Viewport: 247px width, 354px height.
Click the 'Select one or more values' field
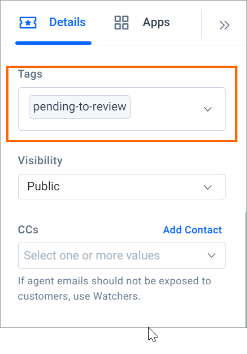pos(122,255)
